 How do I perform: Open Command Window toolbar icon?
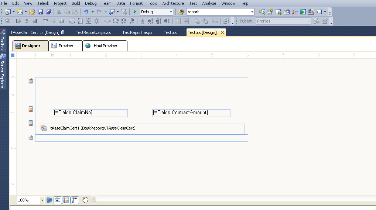pyautogui.click(x=319, y=12)
